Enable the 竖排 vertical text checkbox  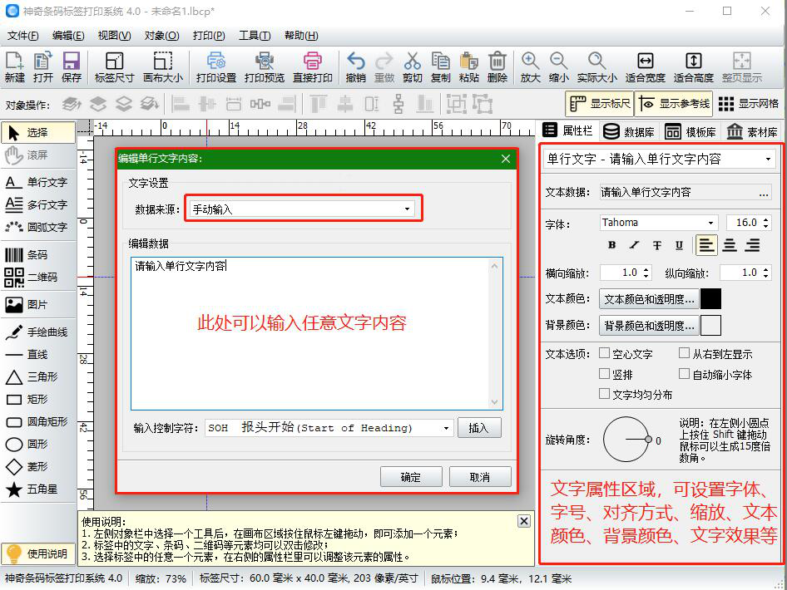point(604,374)
